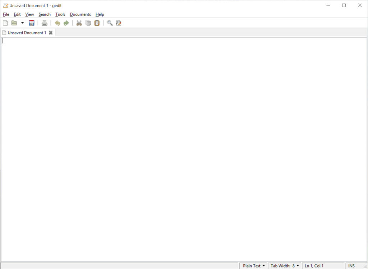Undo the last action in toolbar
The image size is (368, 269).
[x=57, y=23]
